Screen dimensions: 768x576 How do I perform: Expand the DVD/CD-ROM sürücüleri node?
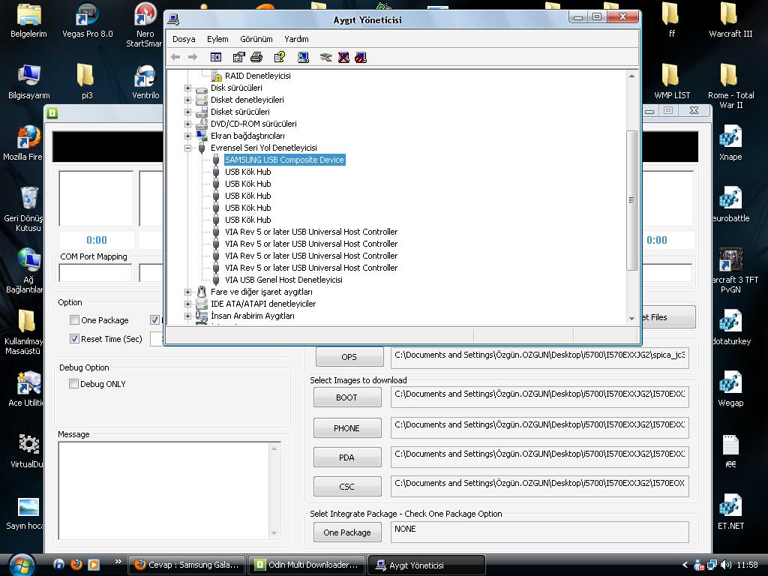(x=187, y=124)
